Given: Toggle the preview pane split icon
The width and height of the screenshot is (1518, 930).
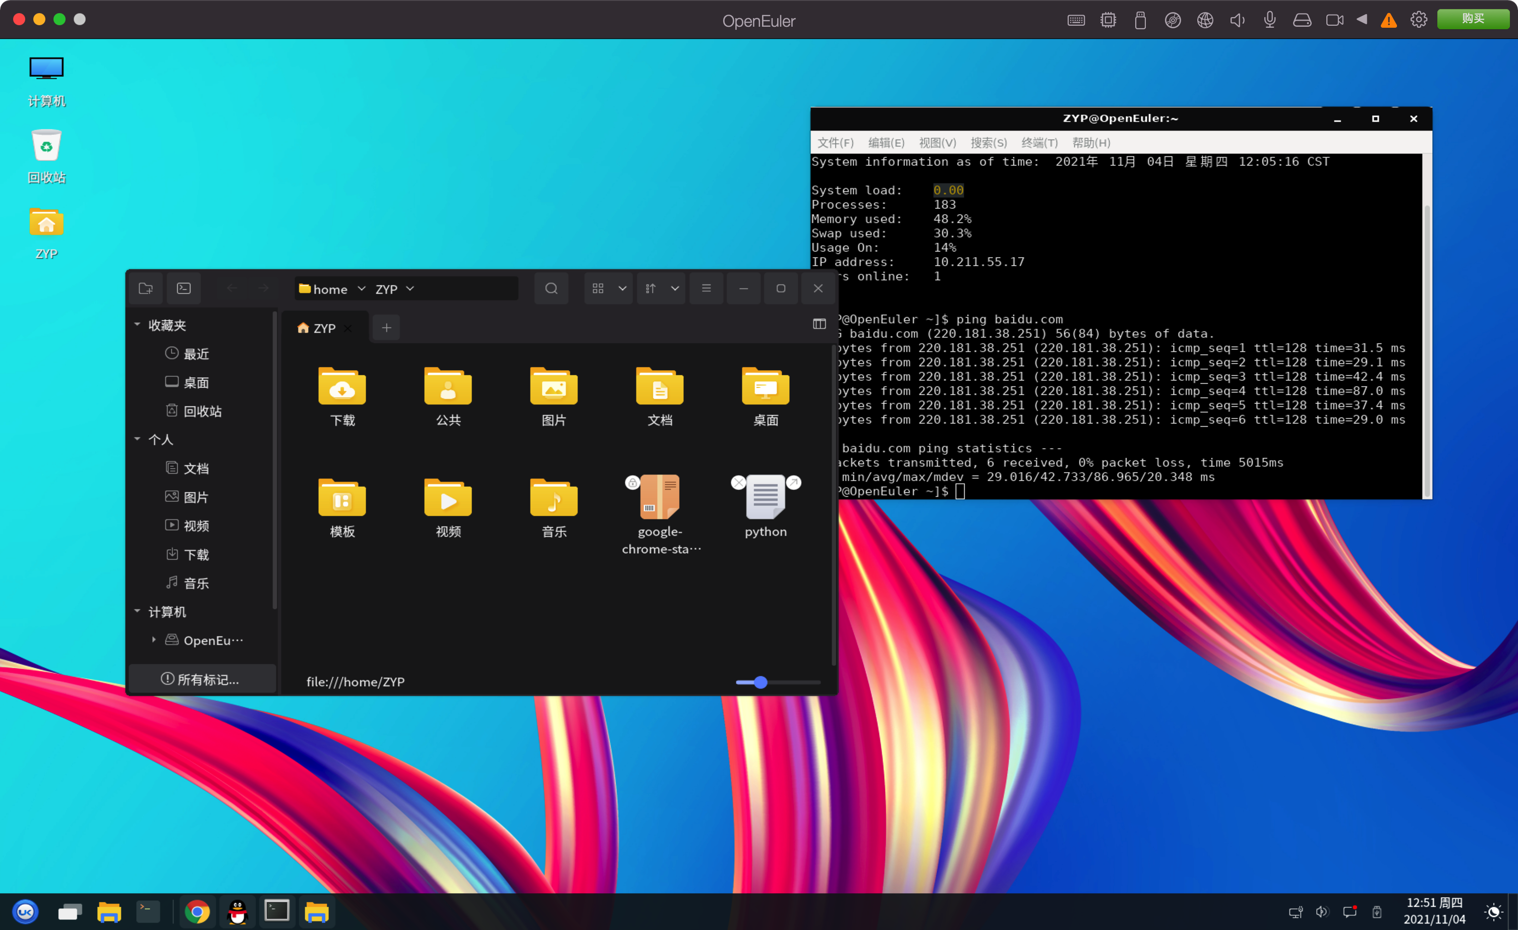Looking at the screenshot, I should pos(819,324).
